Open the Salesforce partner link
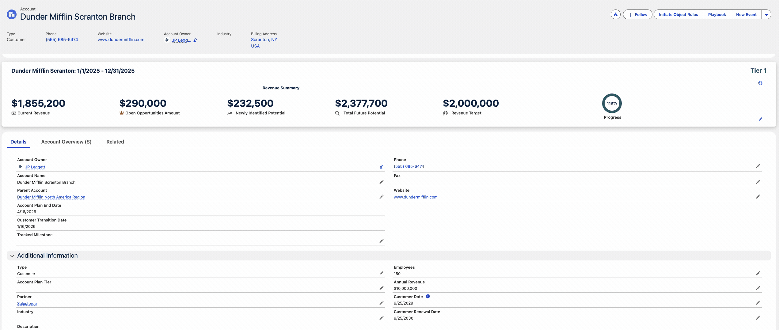 [x=27, y=303]
